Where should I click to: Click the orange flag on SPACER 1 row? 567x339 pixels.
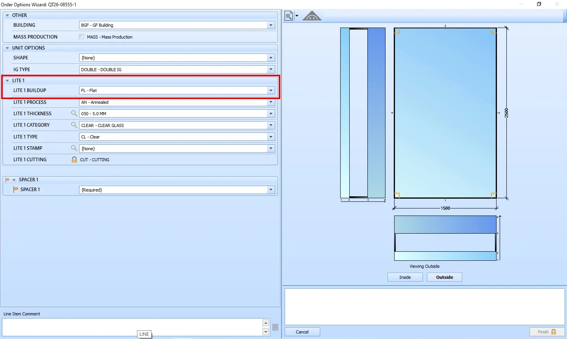(16, 190)
